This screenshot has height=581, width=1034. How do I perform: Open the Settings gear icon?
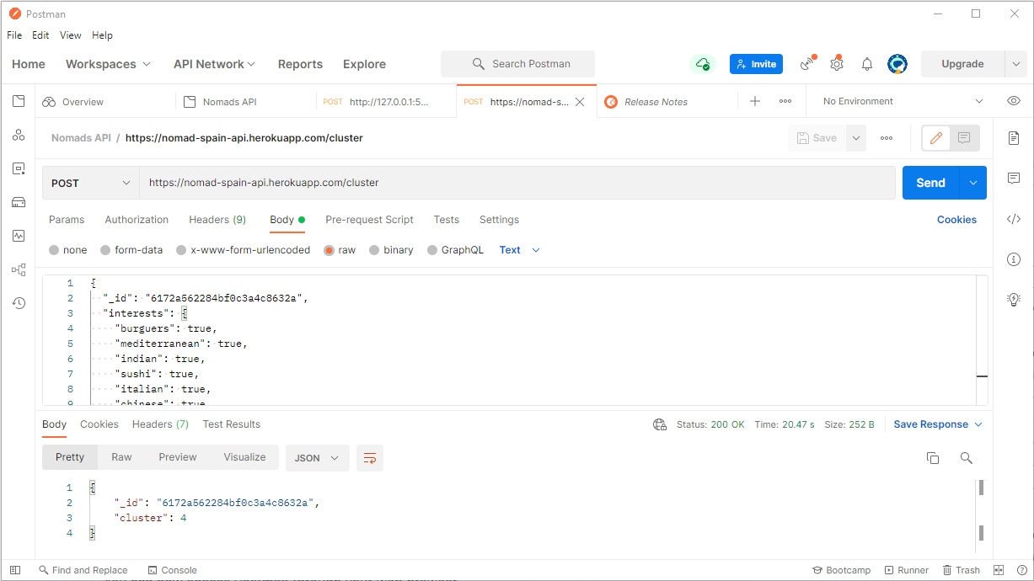837,64
